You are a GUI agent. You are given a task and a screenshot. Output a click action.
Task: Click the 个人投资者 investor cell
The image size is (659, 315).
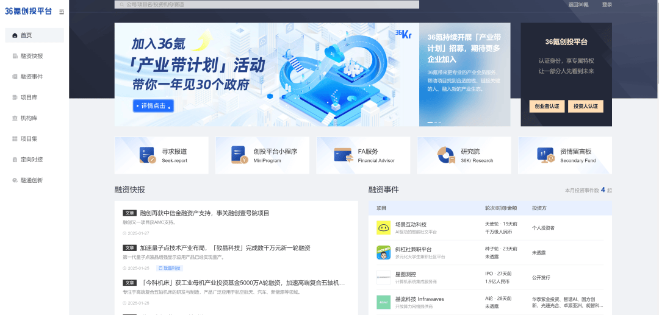coord(544,228)
